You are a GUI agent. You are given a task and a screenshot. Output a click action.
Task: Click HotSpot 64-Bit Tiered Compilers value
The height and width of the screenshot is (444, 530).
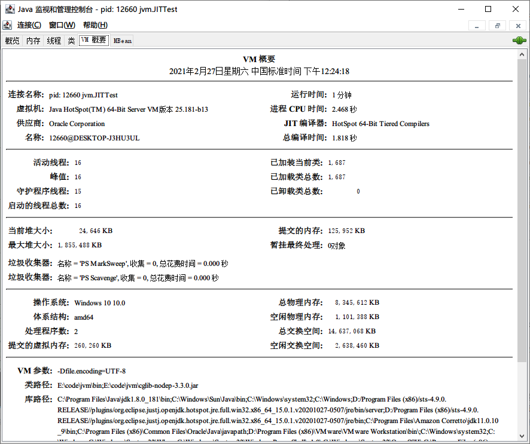380,124
